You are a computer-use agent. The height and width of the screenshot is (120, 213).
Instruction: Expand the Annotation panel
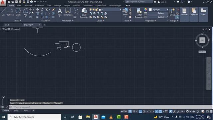point(68,21)
